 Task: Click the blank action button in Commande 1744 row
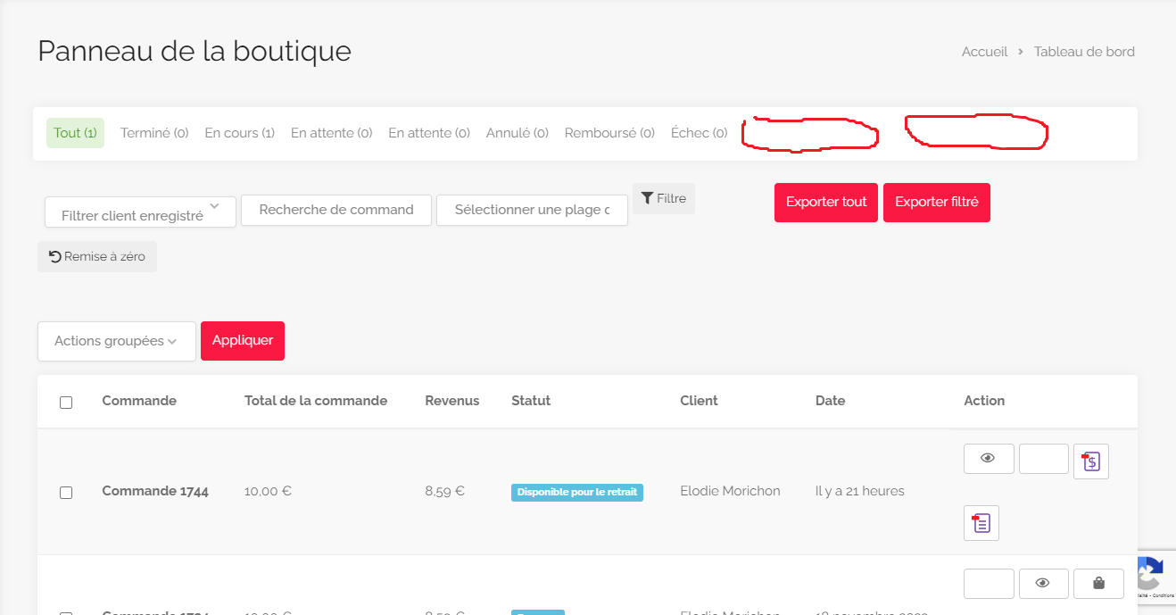(x=1044, y=458)
